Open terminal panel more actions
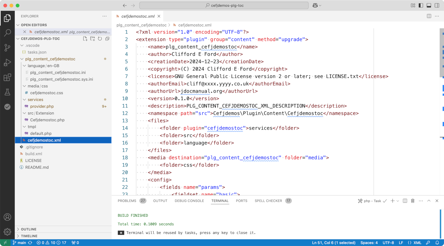444x246 pixels. click(x=421, y=201)
